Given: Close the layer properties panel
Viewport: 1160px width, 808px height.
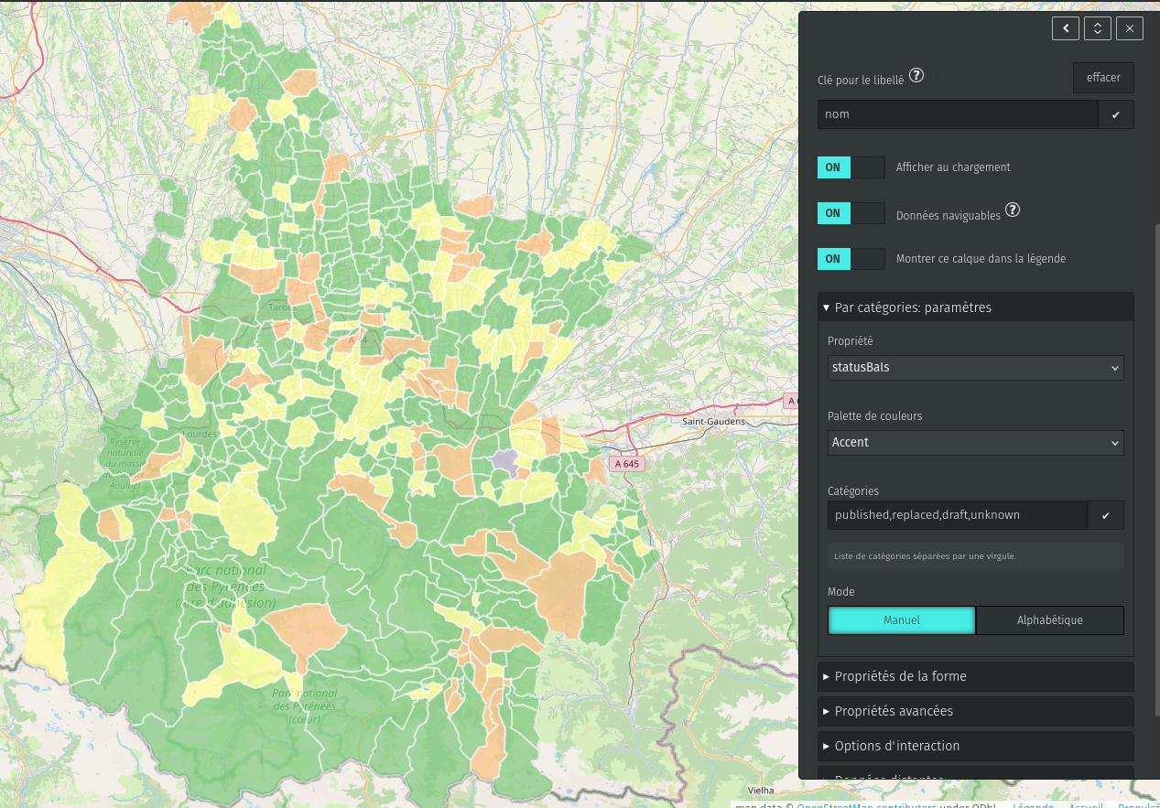Looking at the screenshot, I should point(1130,28).
